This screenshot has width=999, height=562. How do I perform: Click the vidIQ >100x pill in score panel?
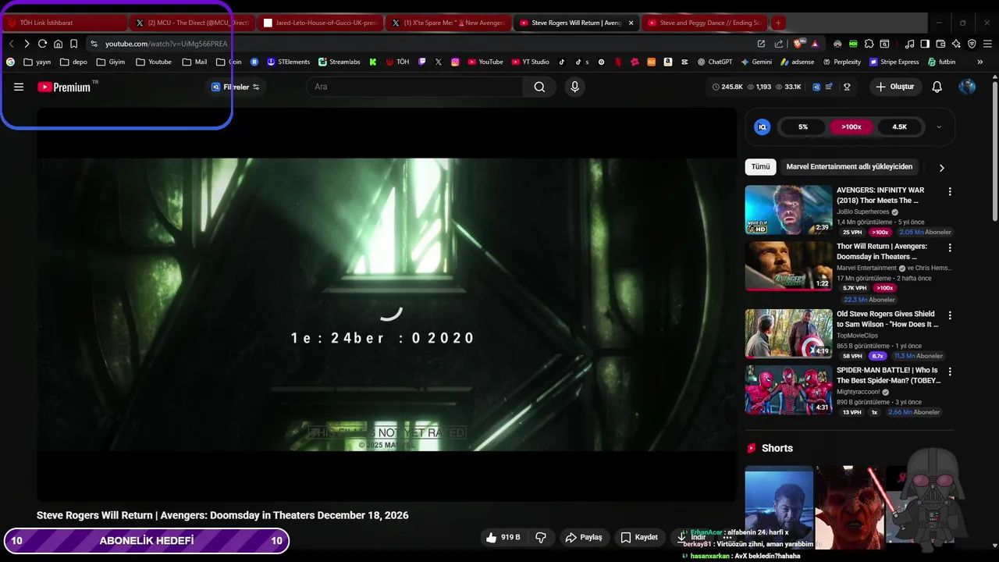pyautogui.click(x=851, y=126)
